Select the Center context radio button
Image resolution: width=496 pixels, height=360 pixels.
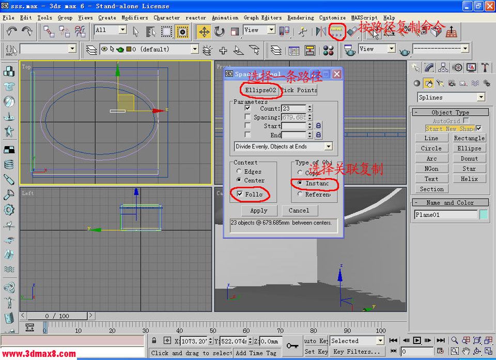239,180
